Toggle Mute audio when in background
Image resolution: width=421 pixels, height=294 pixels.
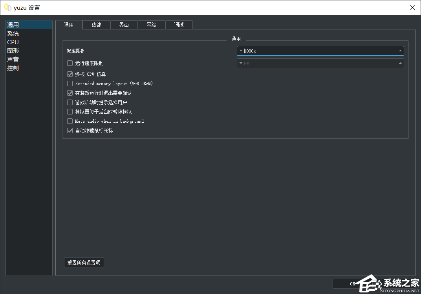coord(70,121)
